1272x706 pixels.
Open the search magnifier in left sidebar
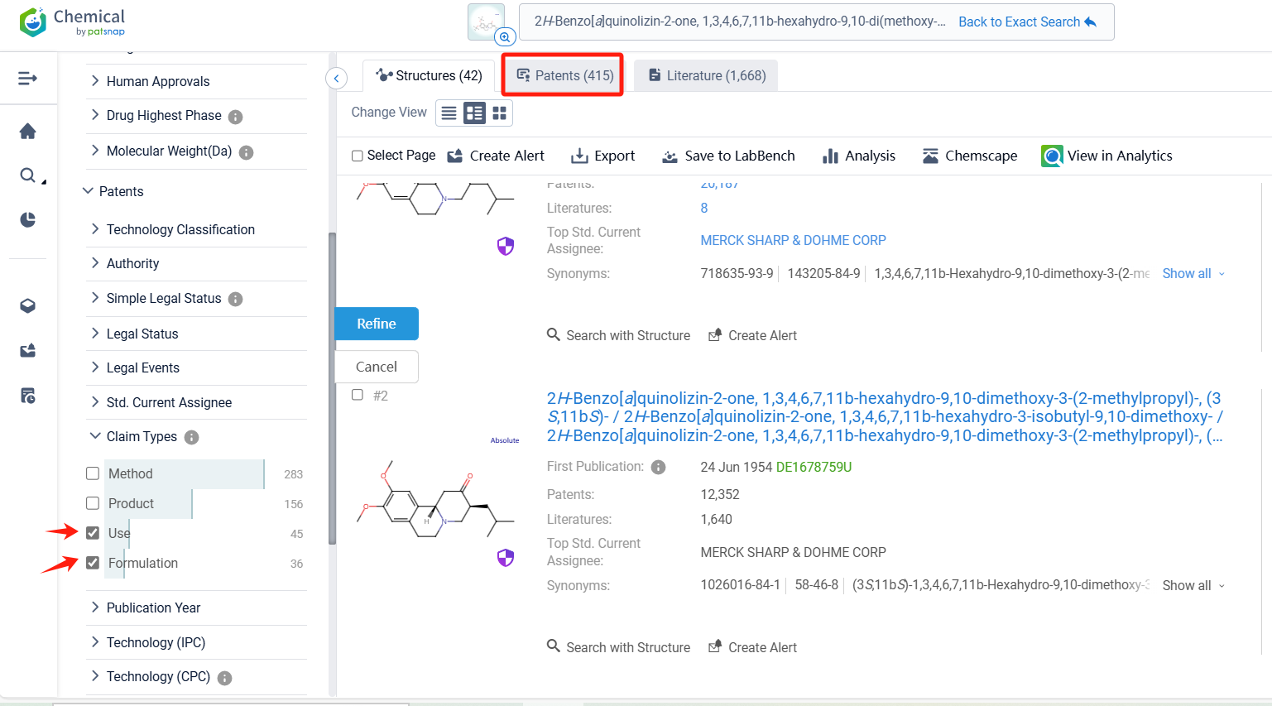pyautogui.click(x=27, y=175)
